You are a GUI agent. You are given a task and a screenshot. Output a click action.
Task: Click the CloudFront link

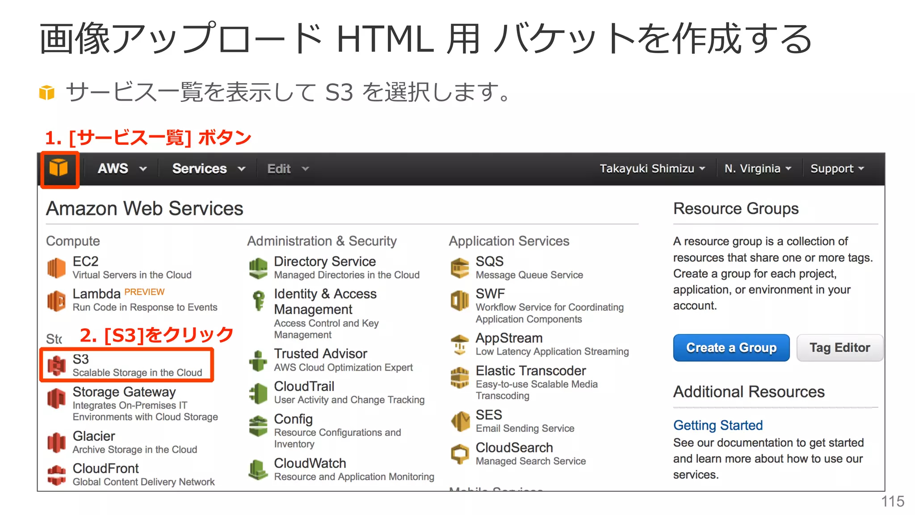point(106,468)
